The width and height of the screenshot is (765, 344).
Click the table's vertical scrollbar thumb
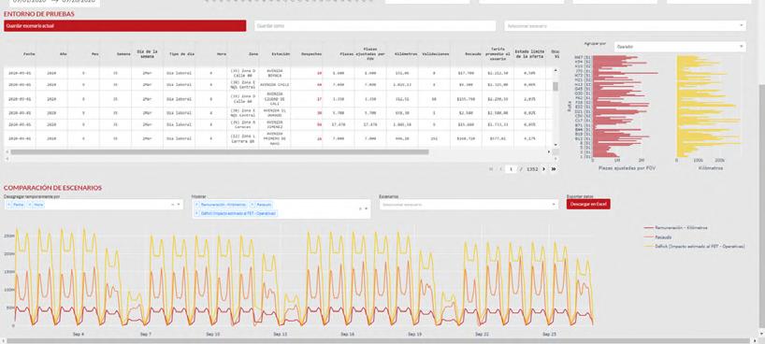[555, 86]
